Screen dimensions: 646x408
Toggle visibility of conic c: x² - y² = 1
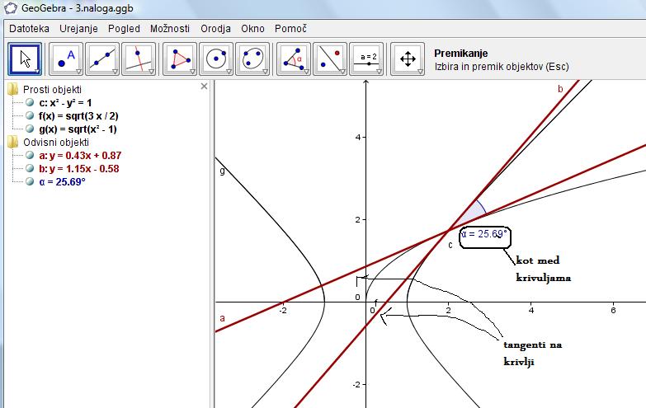31,103
